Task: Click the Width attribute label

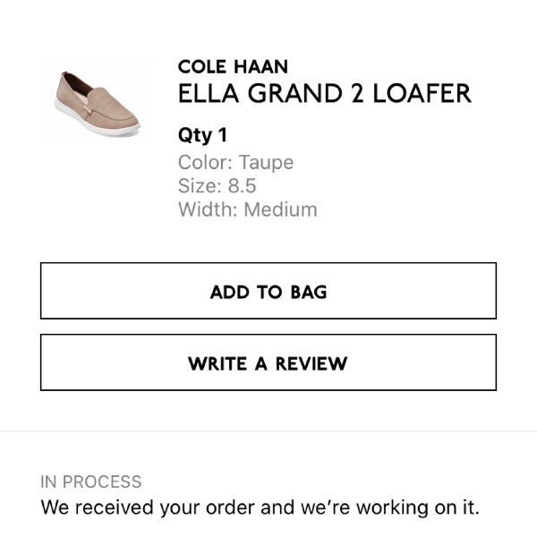Action: click(x=208, y=209)
